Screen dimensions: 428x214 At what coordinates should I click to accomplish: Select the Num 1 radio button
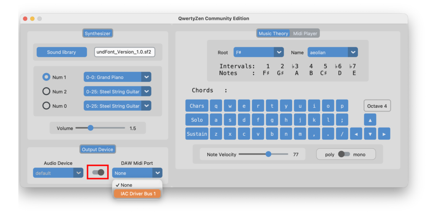pos(46,77)
